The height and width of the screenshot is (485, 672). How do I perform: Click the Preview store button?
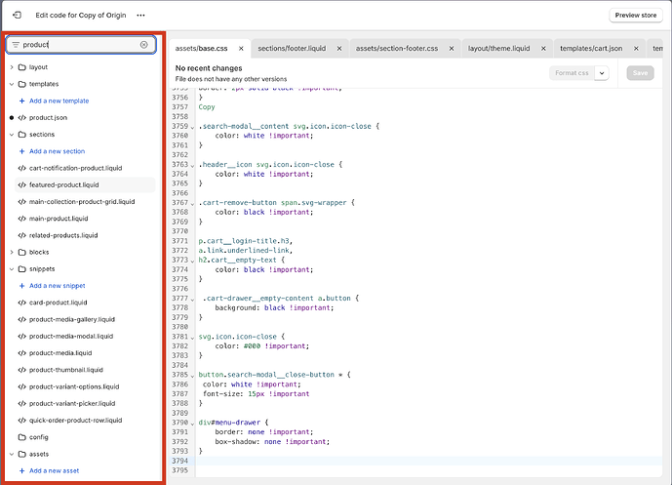click(636, 16)
